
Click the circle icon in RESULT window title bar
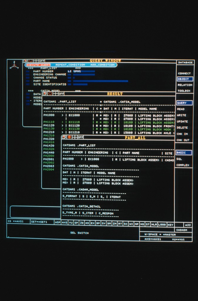tap(50, 93)
